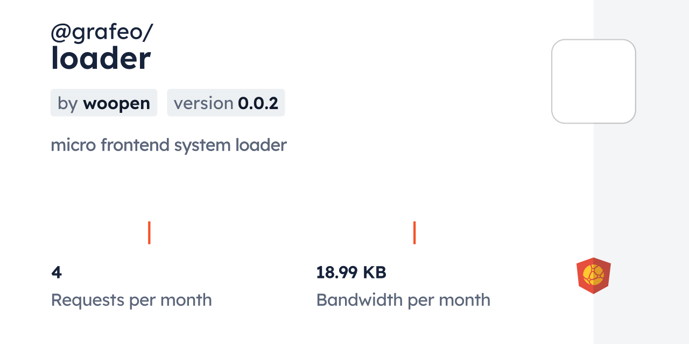Click the 18.99 bandwidth number

(337, 273)
